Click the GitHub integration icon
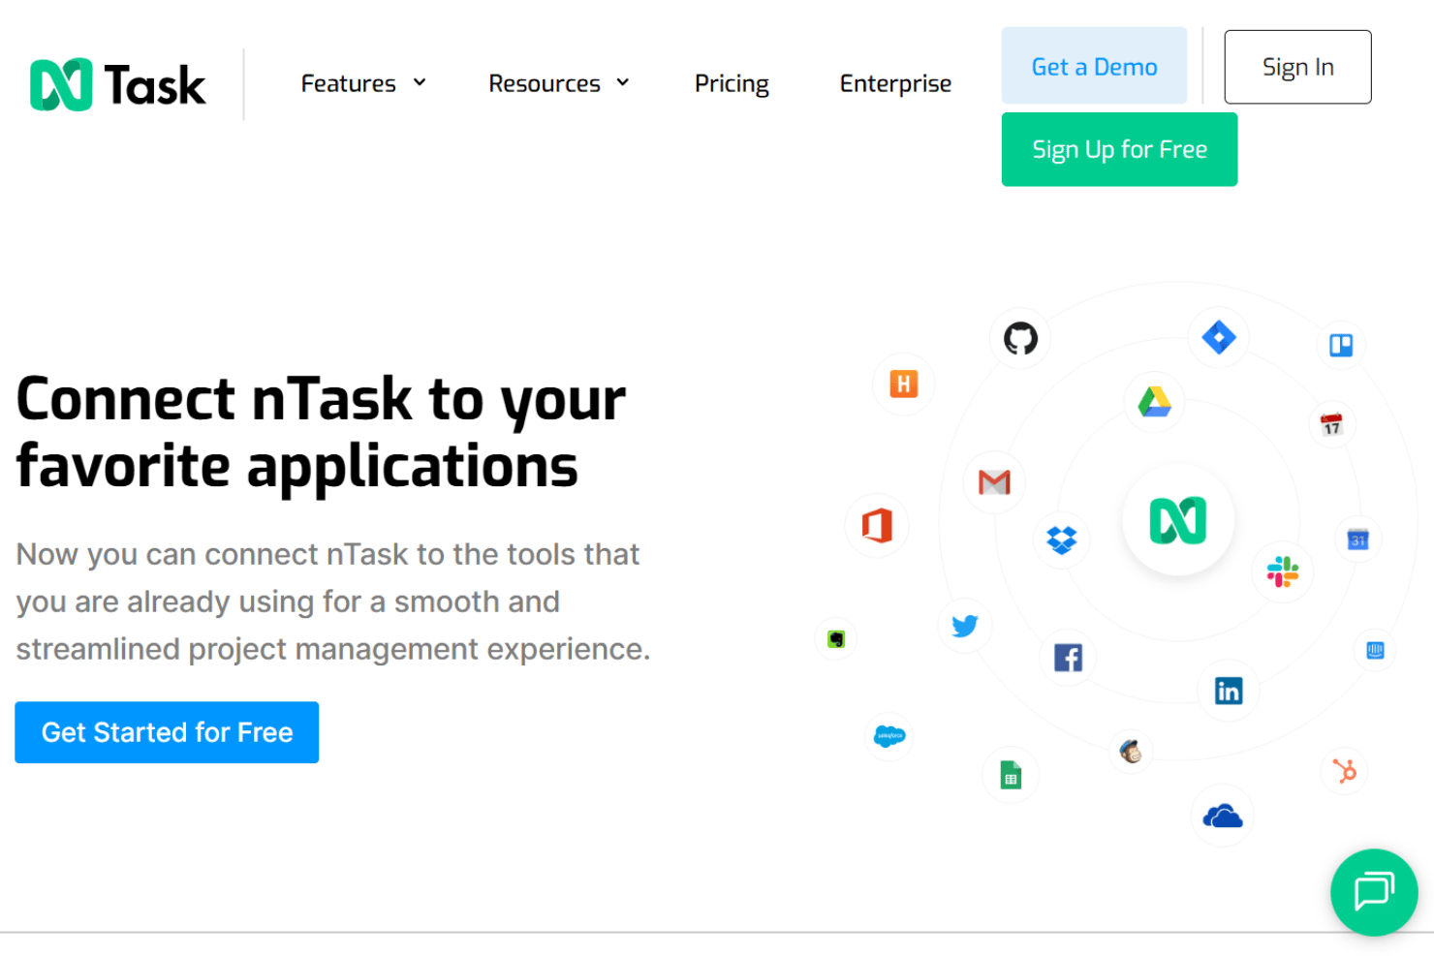 (1020, 338)
